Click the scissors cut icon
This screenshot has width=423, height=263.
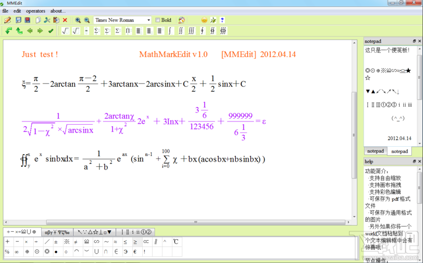(47, 20)
